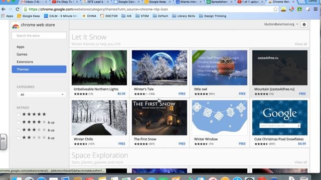The width and height of the screenshot is (321, 180).
Task: Open little owl theme title
Action: (201, 89)
